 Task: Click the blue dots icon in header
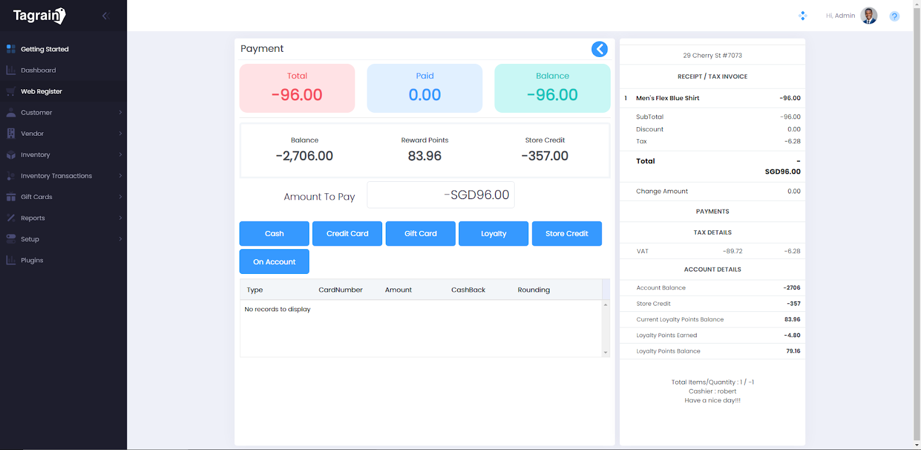pos(803,16)
